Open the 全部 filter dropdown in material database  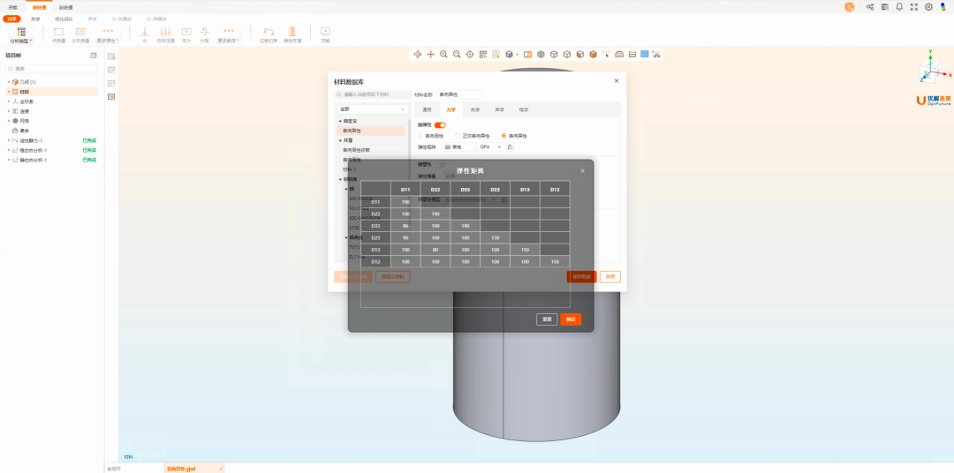(x=373, y=109)
